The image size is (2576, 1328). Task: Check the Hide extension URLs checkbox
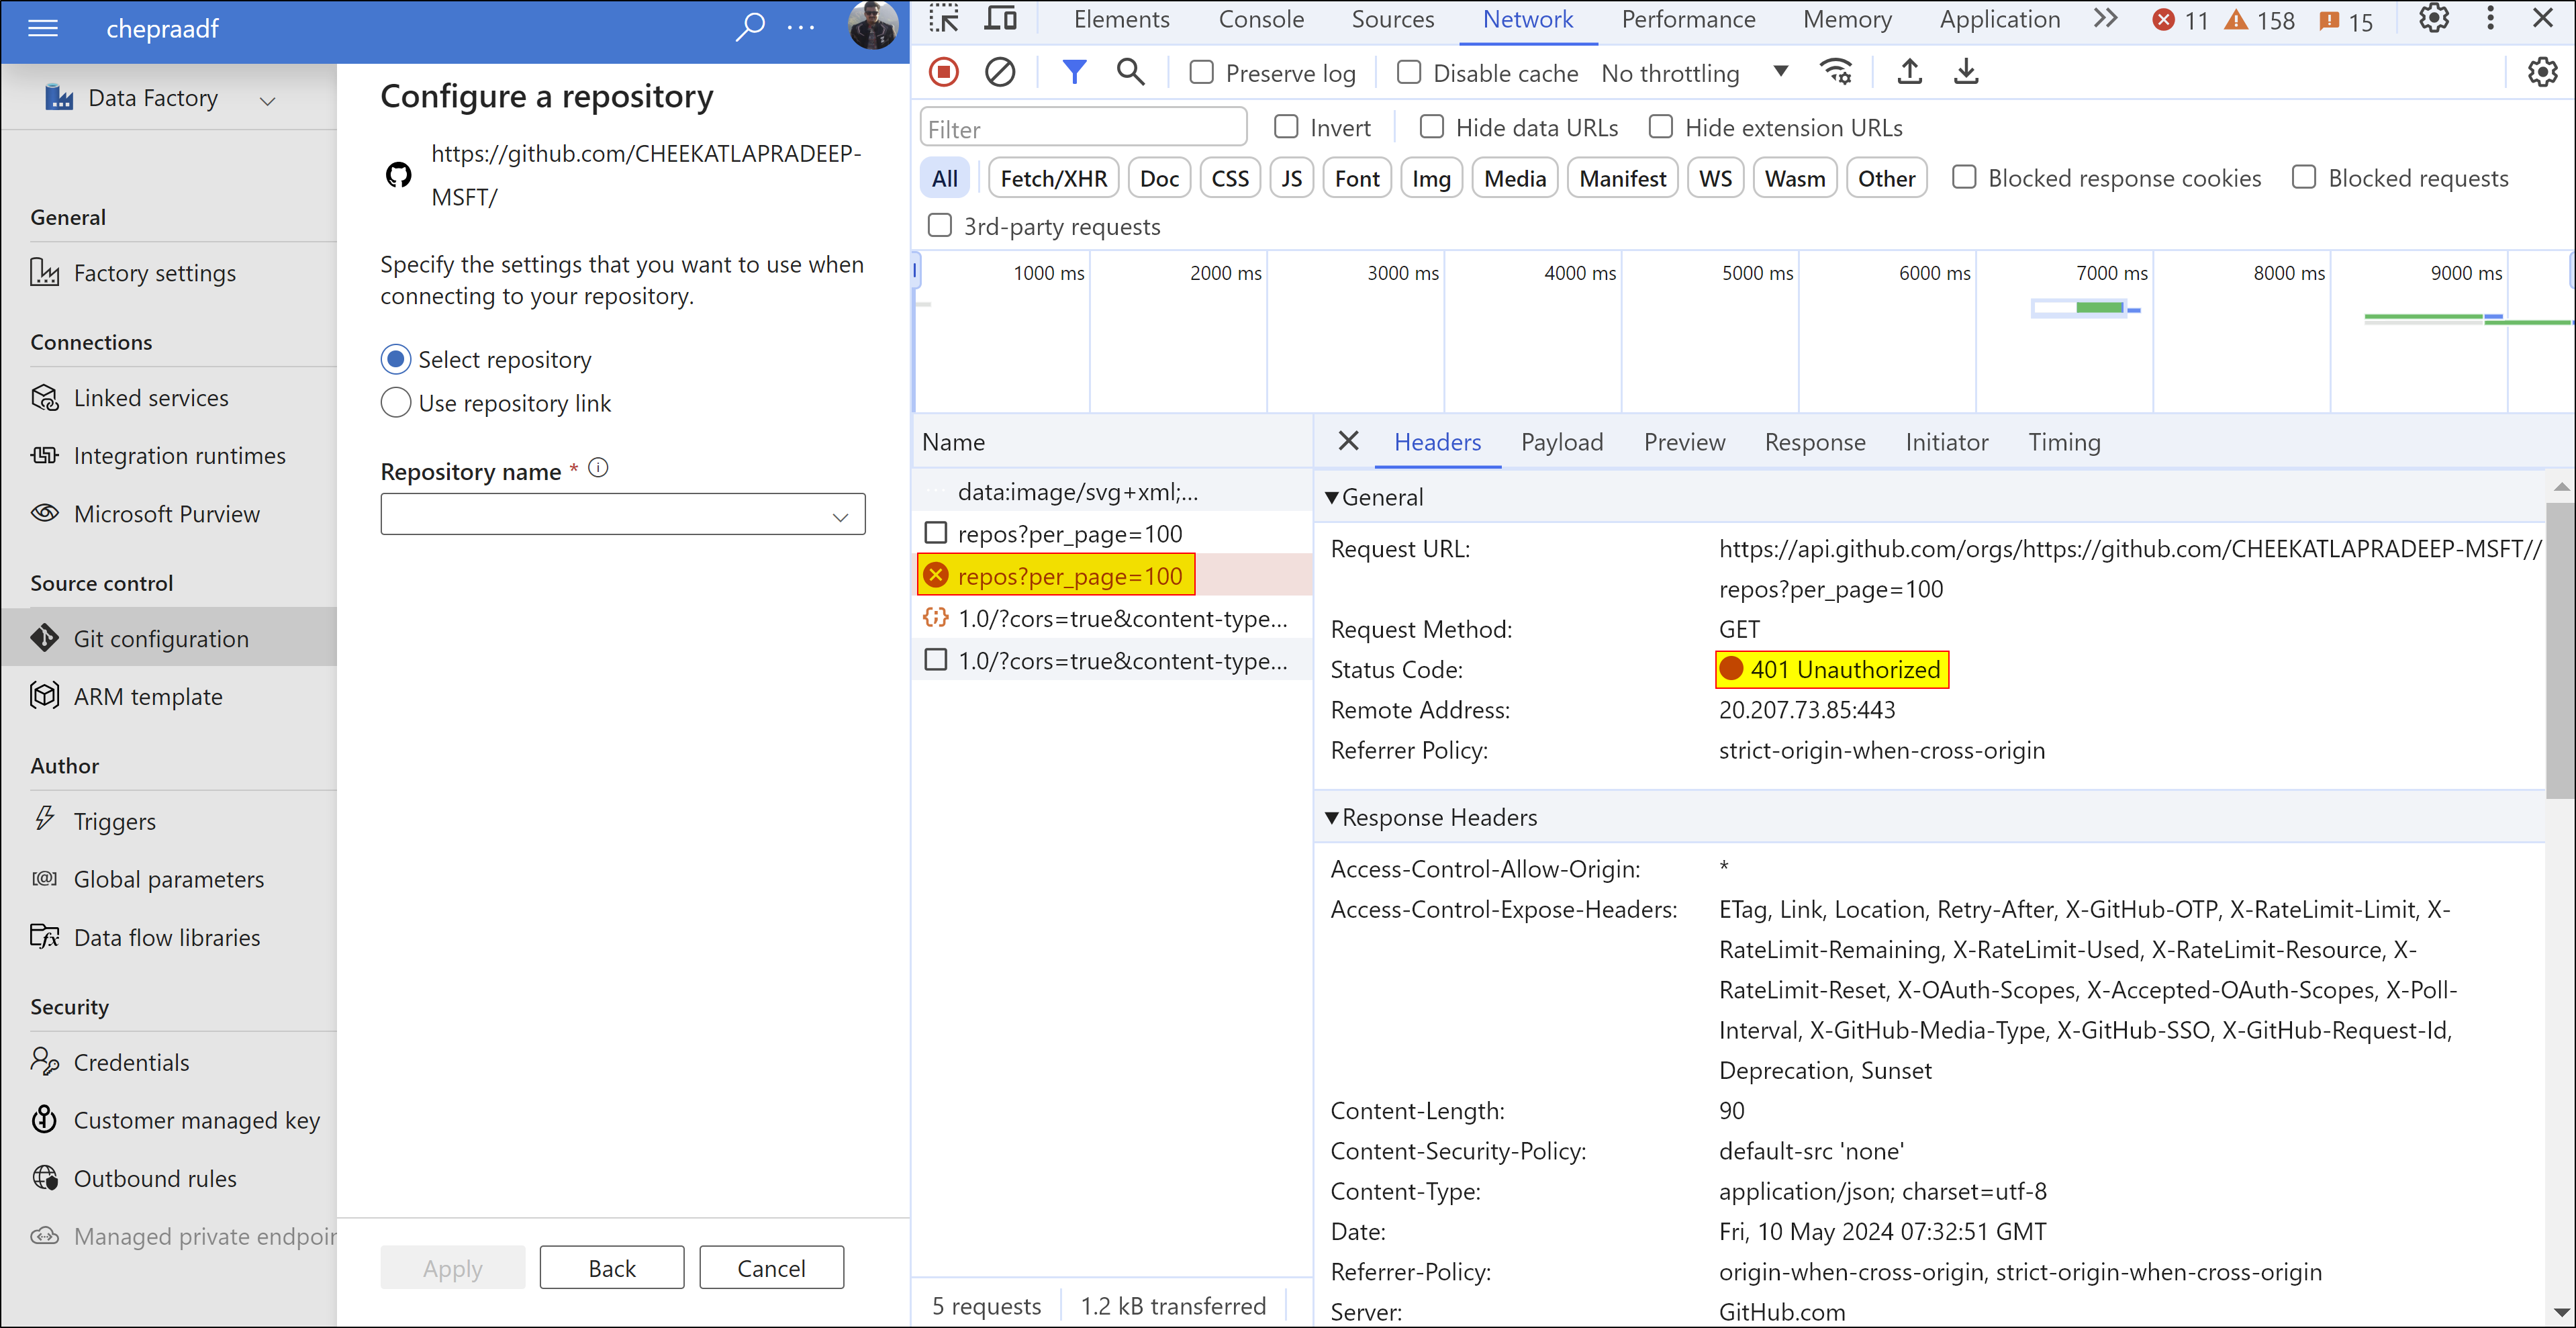(x=1661, y=127)
